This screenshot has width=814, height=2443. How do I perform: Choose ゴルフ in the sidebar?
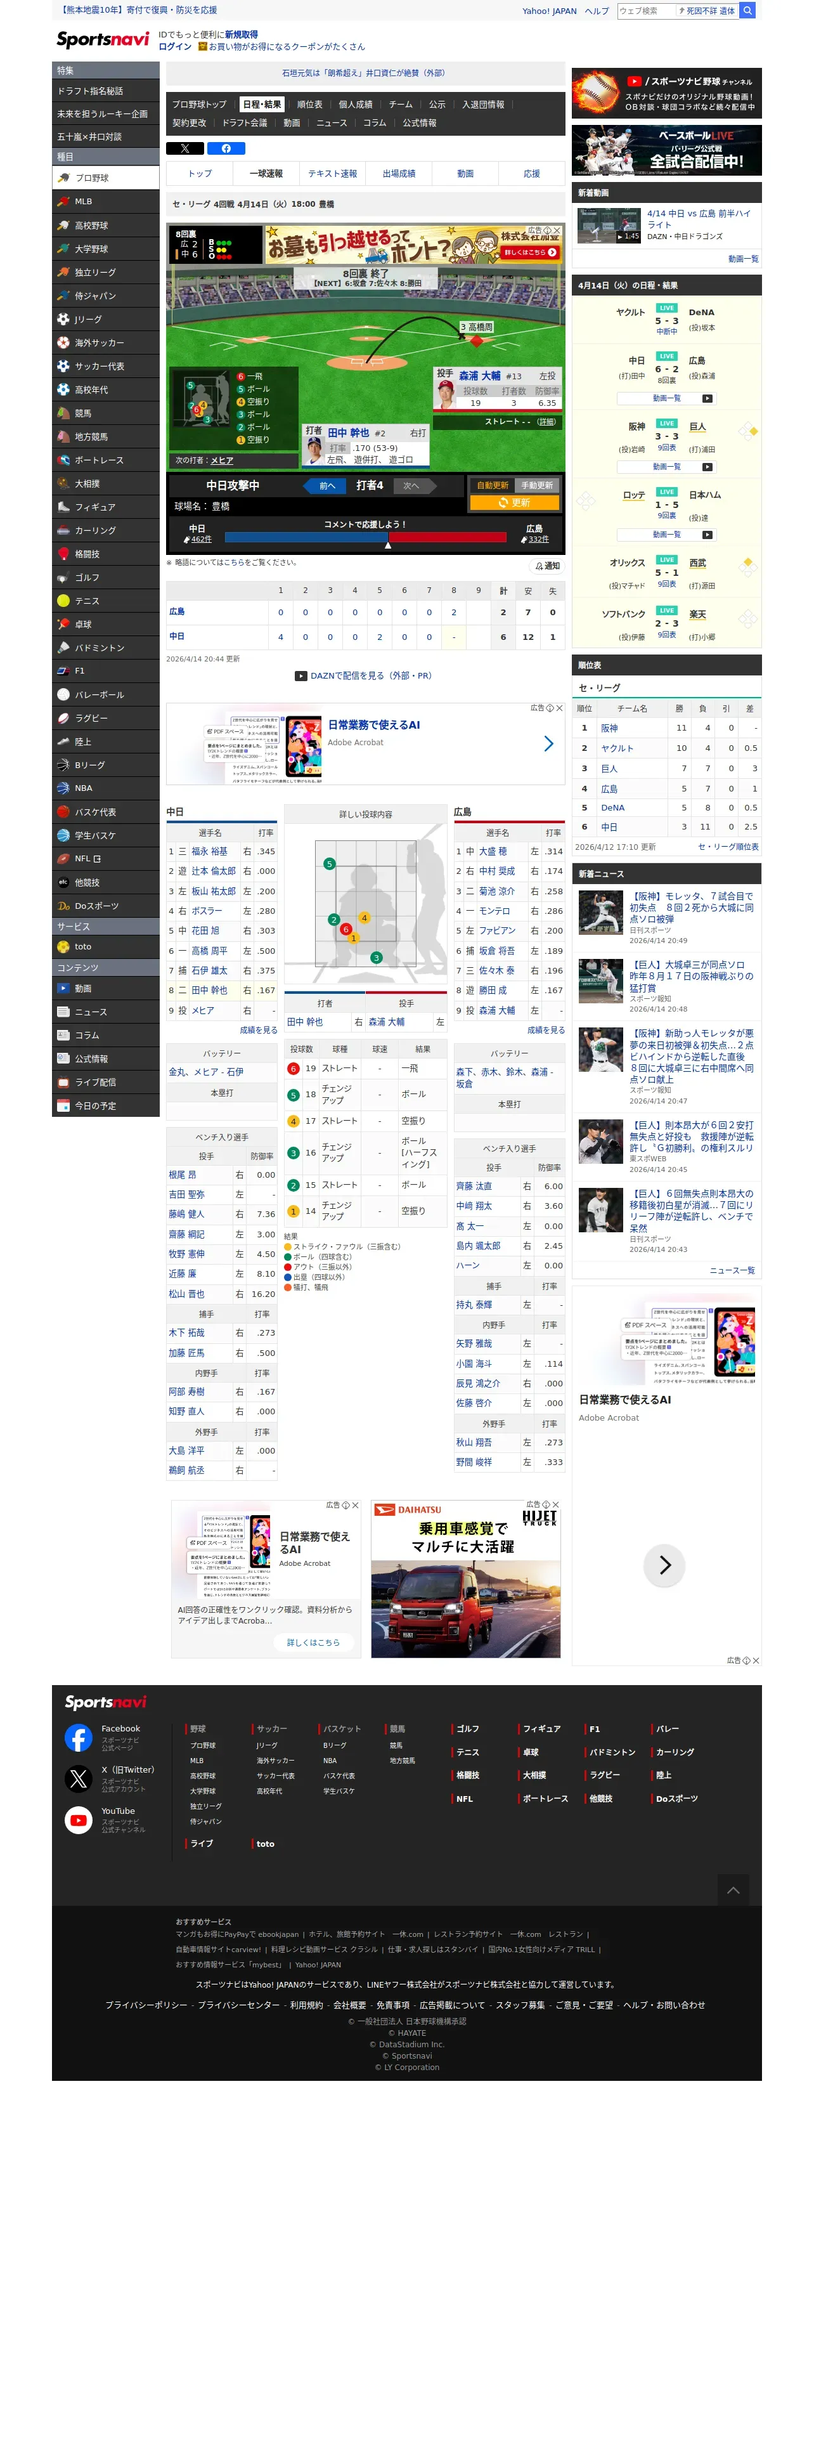click(x=105, y=577)
